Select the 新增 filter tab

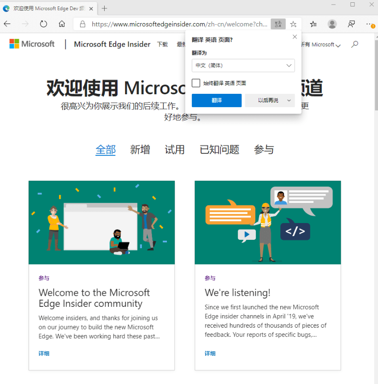click(x=140, y=150)
